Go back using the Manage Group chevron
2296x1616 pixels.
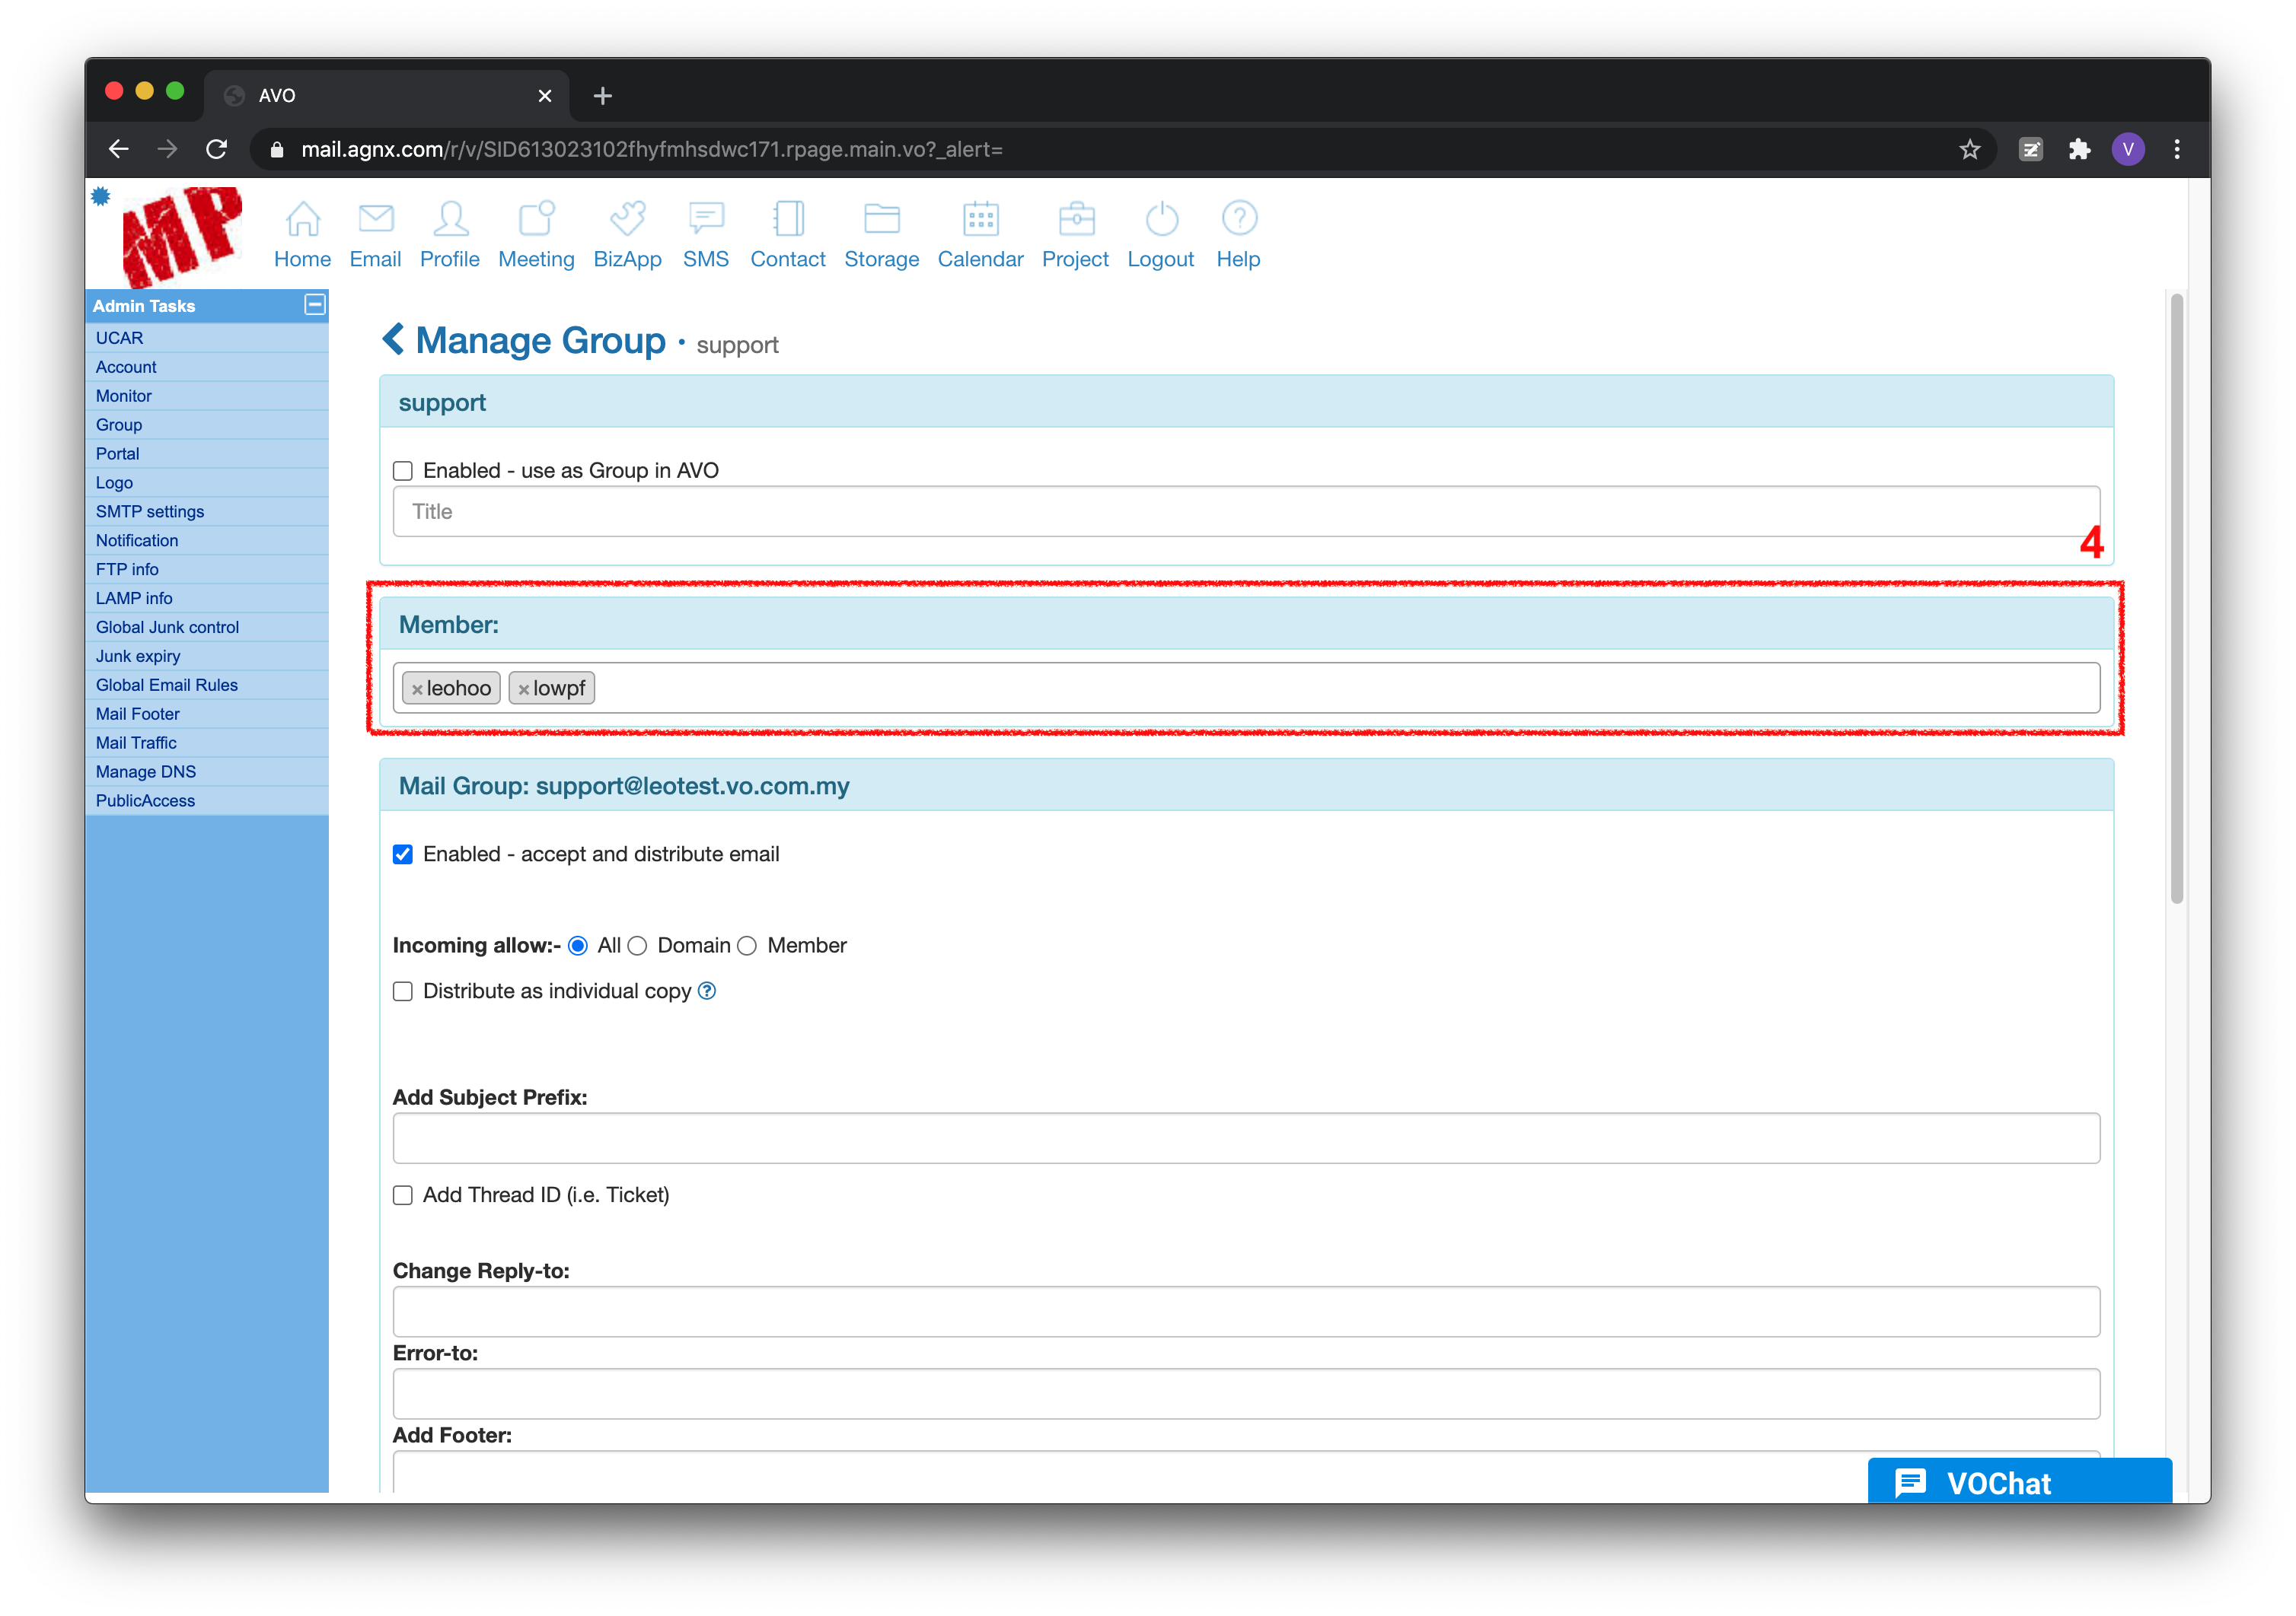pyautogui.click(x=393, y=340)
